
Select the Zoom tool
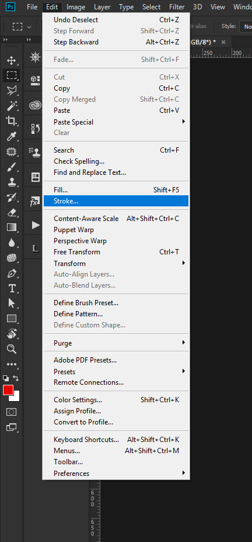click(x=12, y=349)
